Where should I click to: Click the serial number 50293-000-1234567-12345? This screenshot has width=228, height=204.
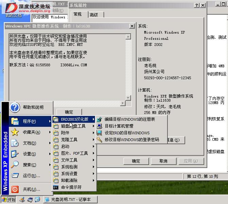pyautogui.click(x=167, y=78)
